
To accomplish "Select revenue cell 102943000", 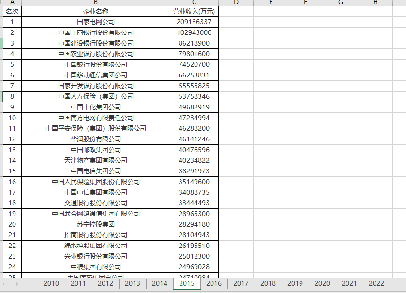I will click(194, 32).
